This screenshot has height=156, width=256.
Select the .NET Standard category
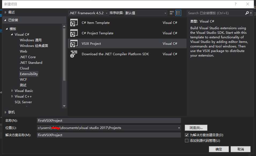[31, 63]
